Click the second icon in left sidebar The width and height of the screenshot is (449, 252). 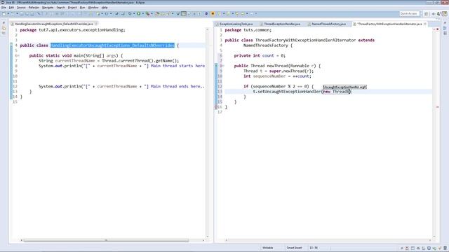point(4,28)
